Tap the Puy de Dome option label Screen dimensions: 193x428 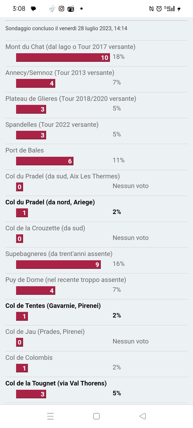tap(66, 280)
